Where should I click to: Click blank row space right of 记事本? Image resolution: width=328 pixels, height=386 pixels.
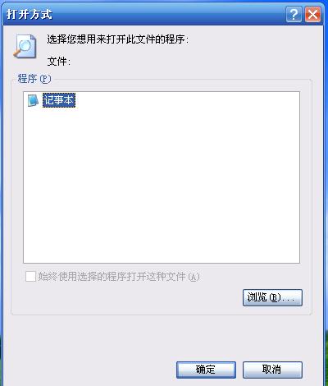[x=187, y=100]
